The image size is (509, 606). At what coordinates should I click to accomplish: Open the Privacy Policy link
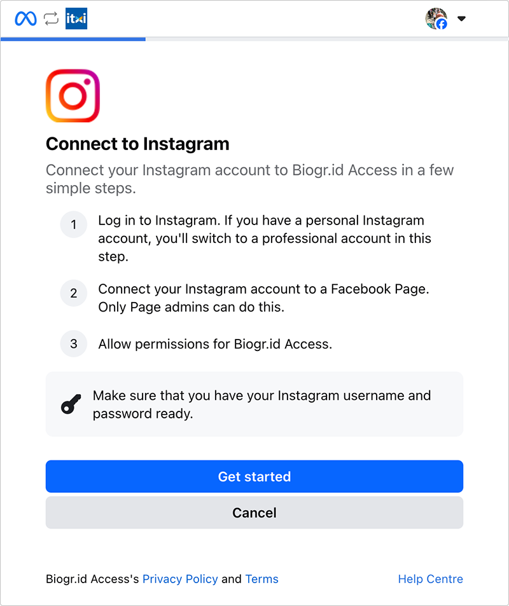180,579
